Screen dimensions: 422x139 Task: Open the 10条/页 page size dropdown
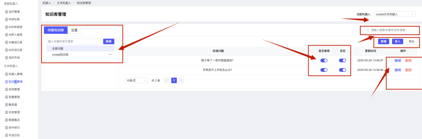tap(136, 80)
